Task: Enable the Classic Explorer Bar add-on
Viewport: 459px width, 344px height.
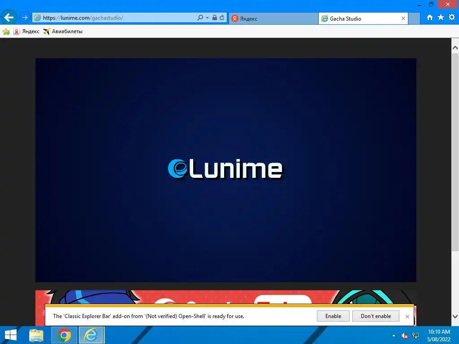Action: point(333,316)
